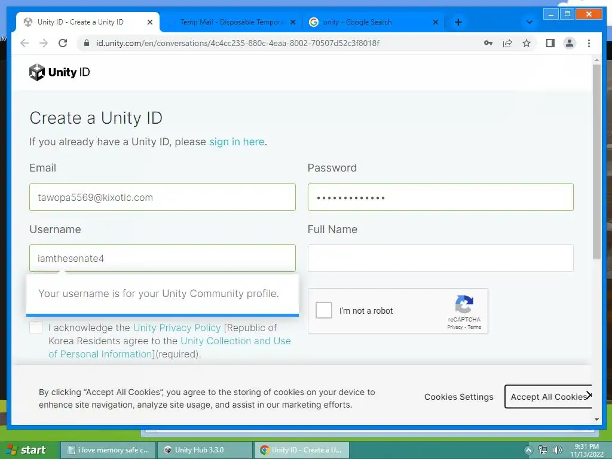Switch to the i love memory safe taskbar item
Image resolution: width=612 pixels, height=459 pixels.
pos(108,450)
